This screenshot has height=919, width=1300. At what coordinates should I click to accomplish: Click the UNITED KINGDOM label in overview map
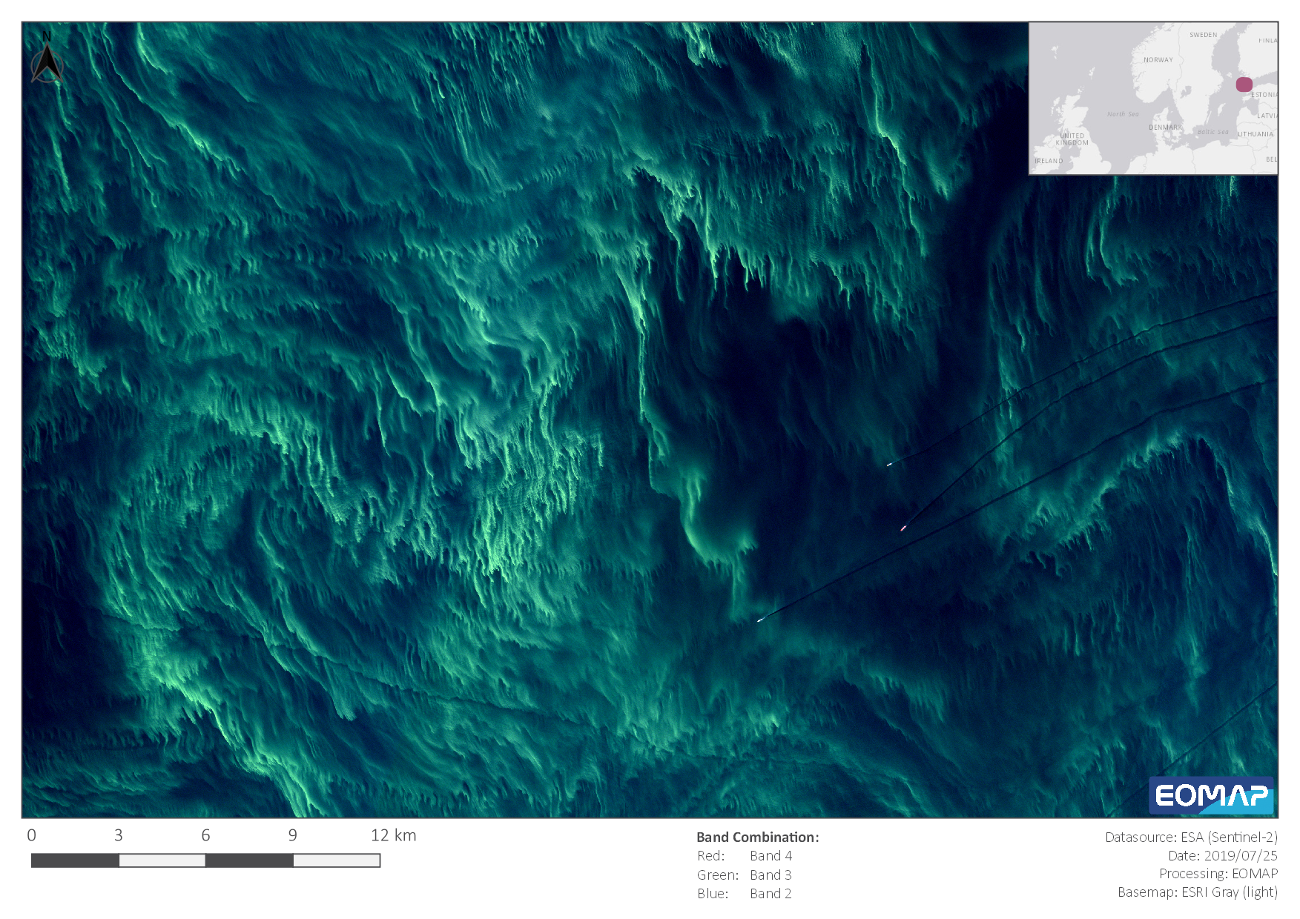pyautogui.click(x=1072, y=139)
